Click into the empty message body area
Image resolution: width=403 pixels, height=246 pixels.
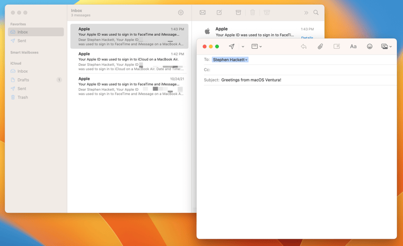click(x=297, y=161)
